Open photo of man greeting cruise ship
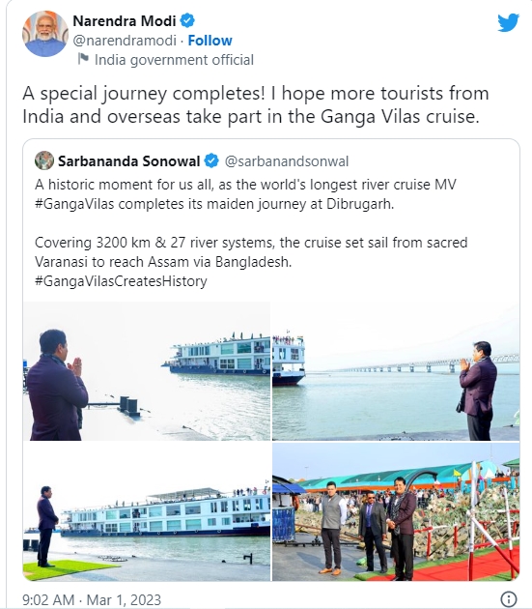The image size is (532, 609). [147, 371]
